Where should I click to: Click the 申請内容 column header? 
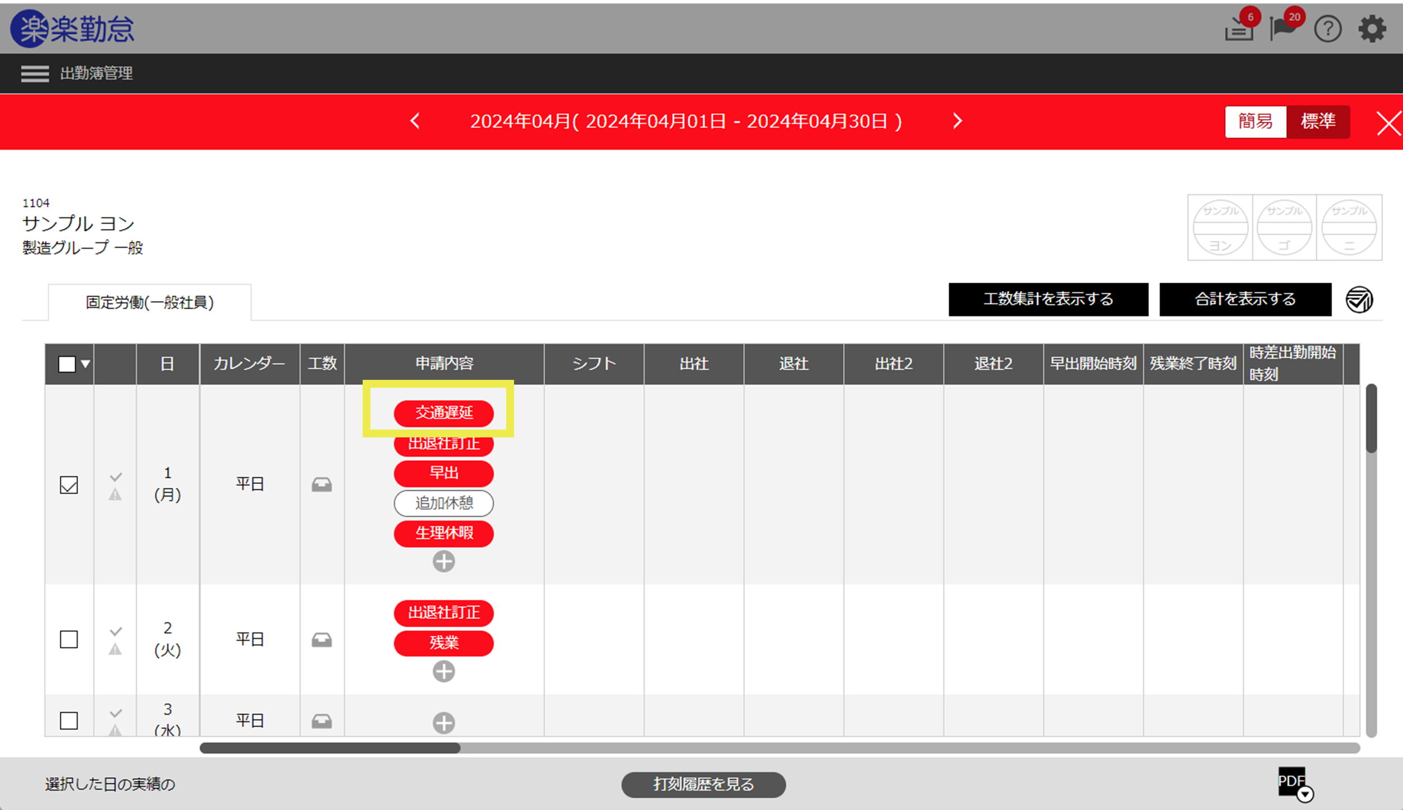pos(444,364)
